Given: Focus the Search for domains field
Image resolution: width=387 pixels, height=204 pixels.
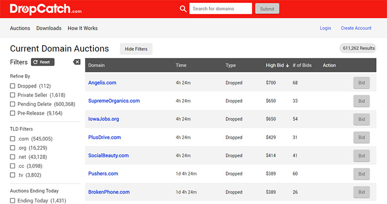Looking at the screenshot, I should 221,8.
